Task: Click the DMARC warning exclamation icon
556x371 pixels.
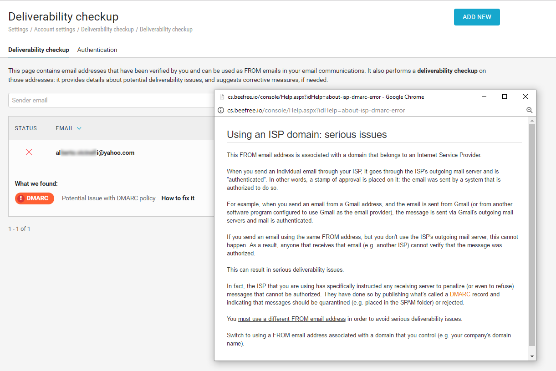Action: pos(21,198)
